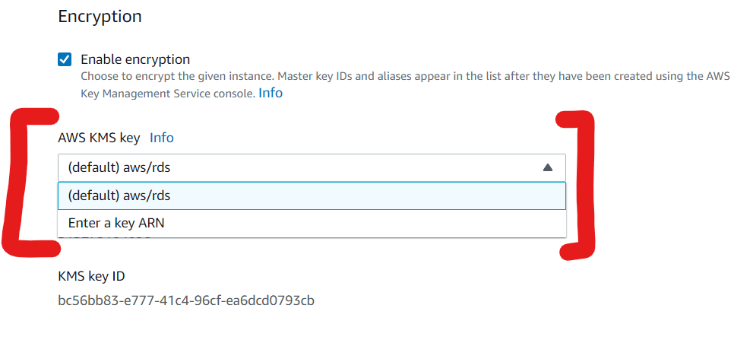Screen dimensions: 753x340
Task: Toggle the Enable encryption checkbox
Action: (65, 59)
